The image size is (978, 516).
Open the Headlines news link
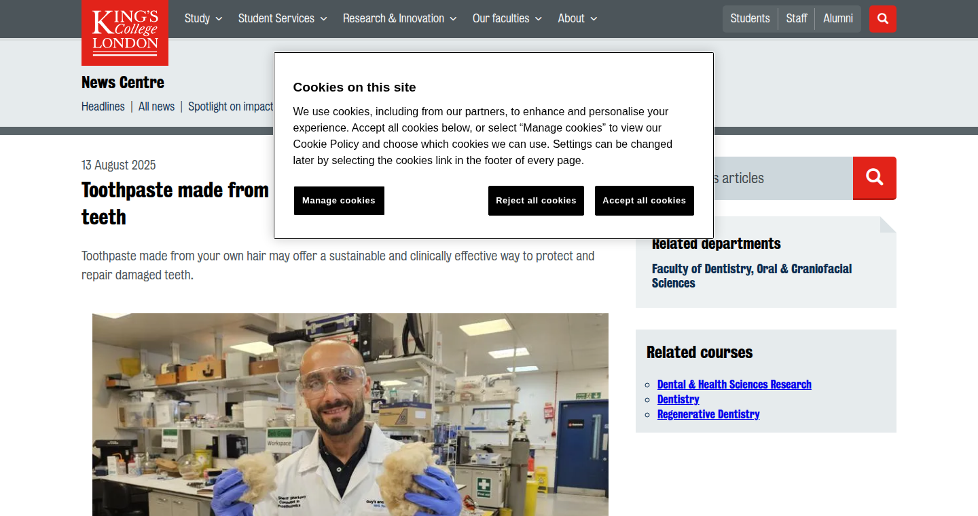click(x=103, y=106)
